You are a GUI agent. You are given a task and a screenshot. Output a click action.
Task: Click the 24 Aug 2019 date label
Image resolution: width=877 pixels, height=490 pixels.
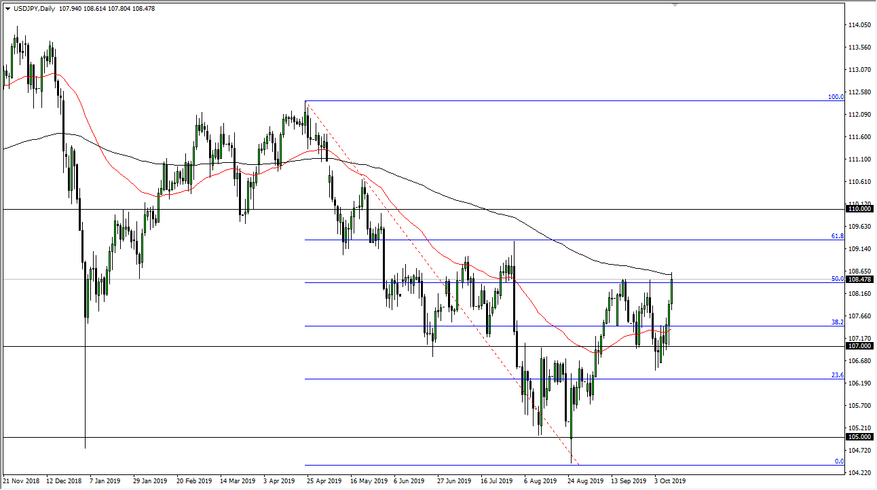(584, 480)
